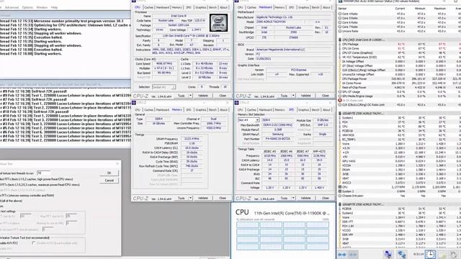Select the FFTs stressing memory controller and RAM option

coord(27,195)
